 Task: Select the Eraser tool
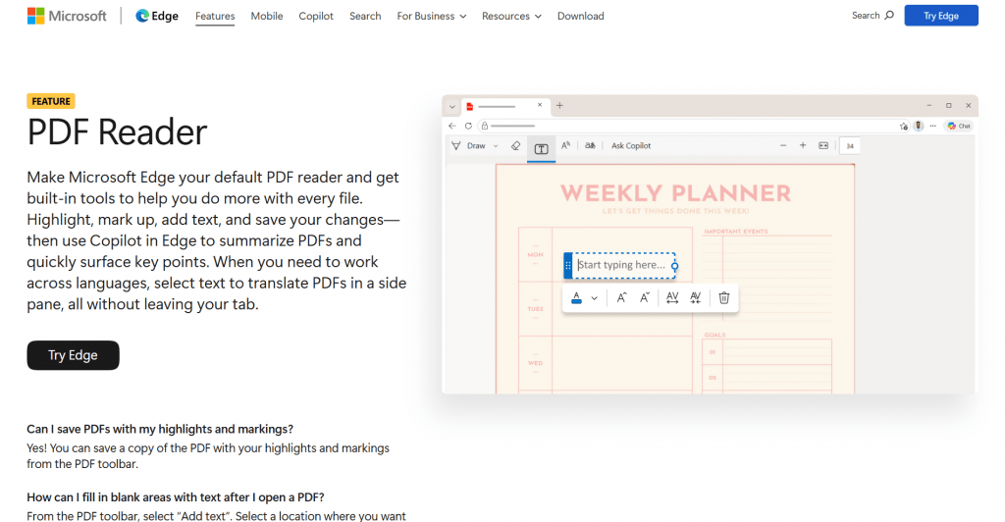(x=515, y=146)
